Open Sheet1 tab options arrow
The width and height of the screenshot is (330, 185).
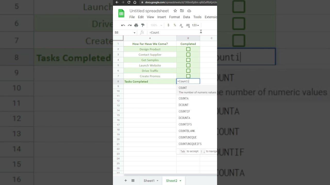tap(157, 181)
